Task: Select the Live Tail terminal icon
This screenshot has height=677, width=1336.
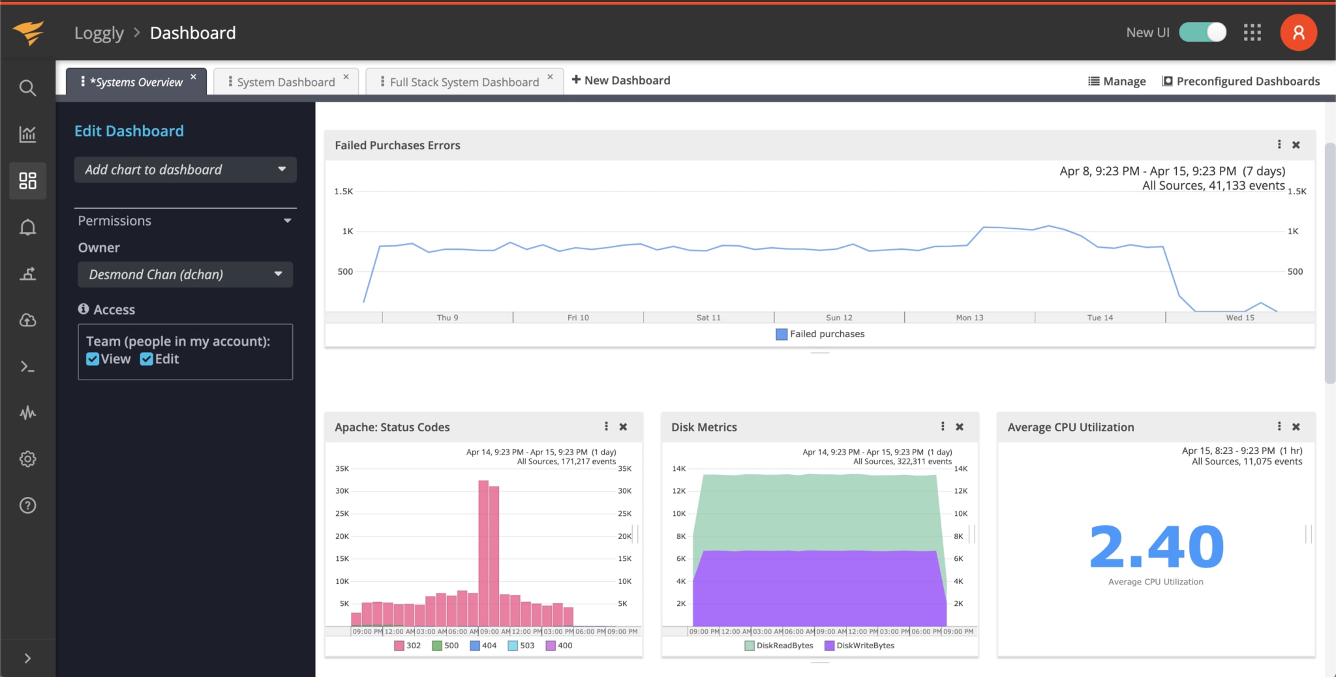Action: click(x=27, y=366)
